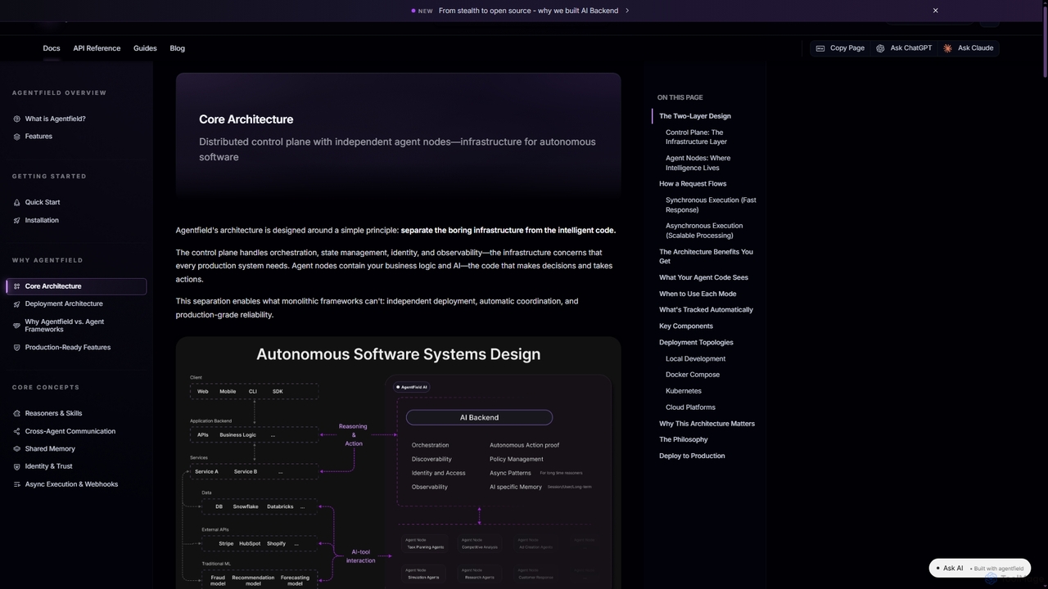Click the Copy Page icon

click(820, 48)
